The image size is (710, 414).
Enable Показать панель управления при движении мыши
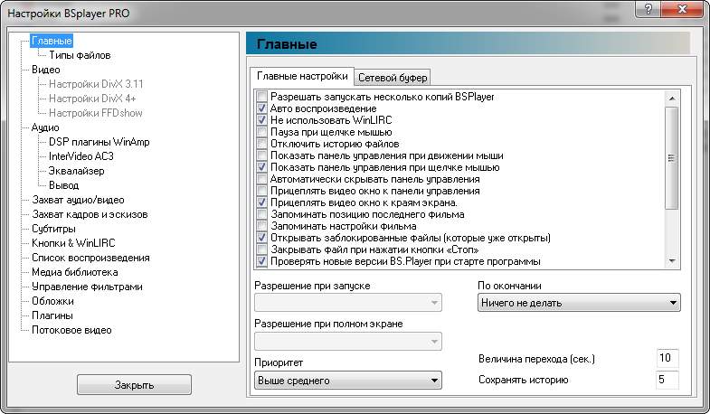261,155
